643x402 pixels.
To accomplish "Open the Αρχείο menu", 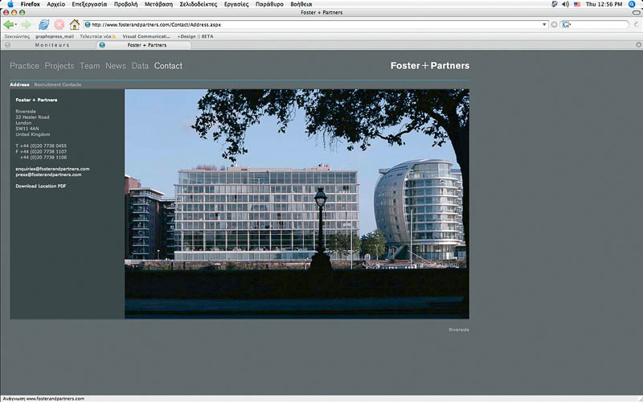I will [x=55, y=4].
